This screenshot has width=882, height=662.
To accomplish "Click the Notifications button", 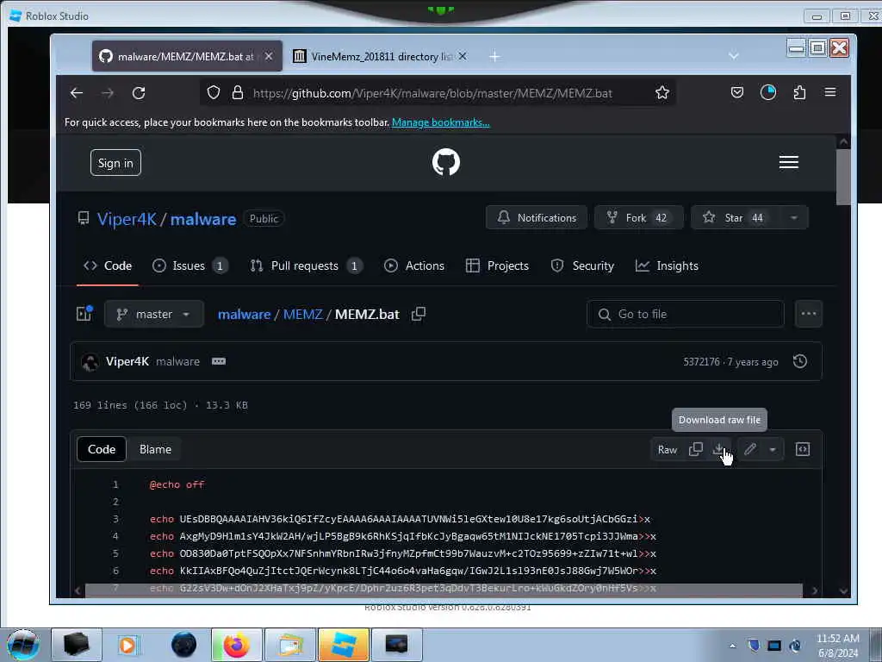I will point(537,218).
